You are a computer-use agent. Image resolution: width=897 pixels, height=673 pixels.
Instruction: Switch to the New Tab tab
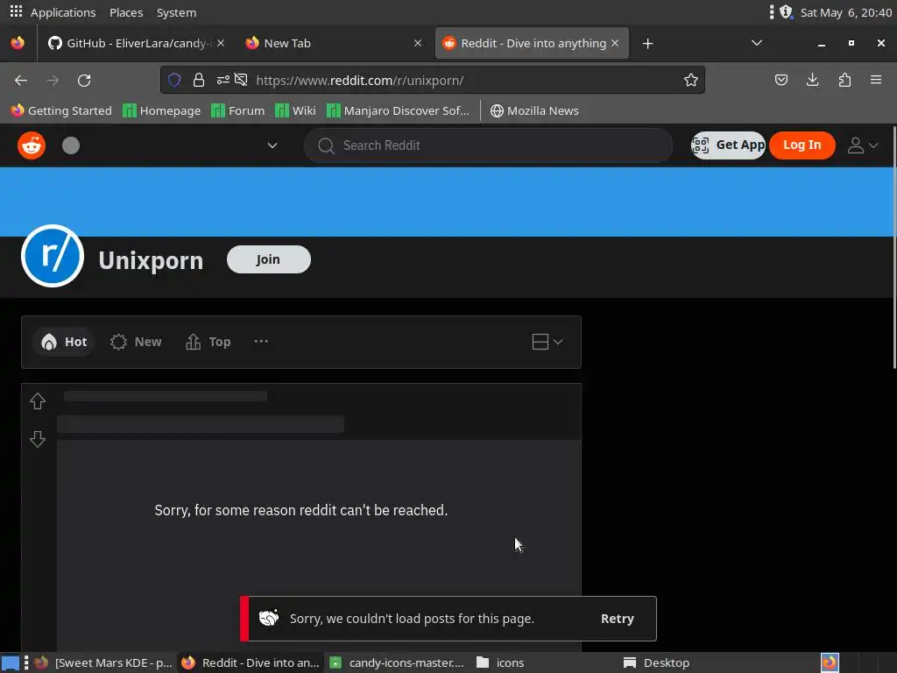click(x=334, y=43)
